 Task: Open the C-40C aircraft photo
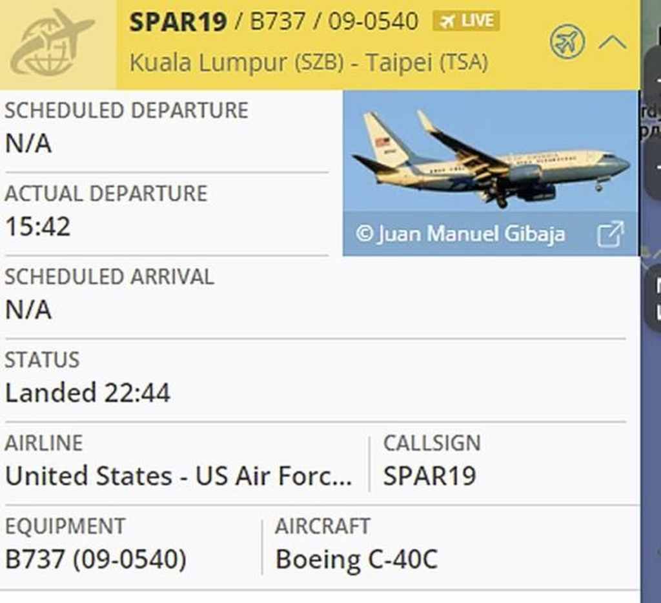pos(491,159)
